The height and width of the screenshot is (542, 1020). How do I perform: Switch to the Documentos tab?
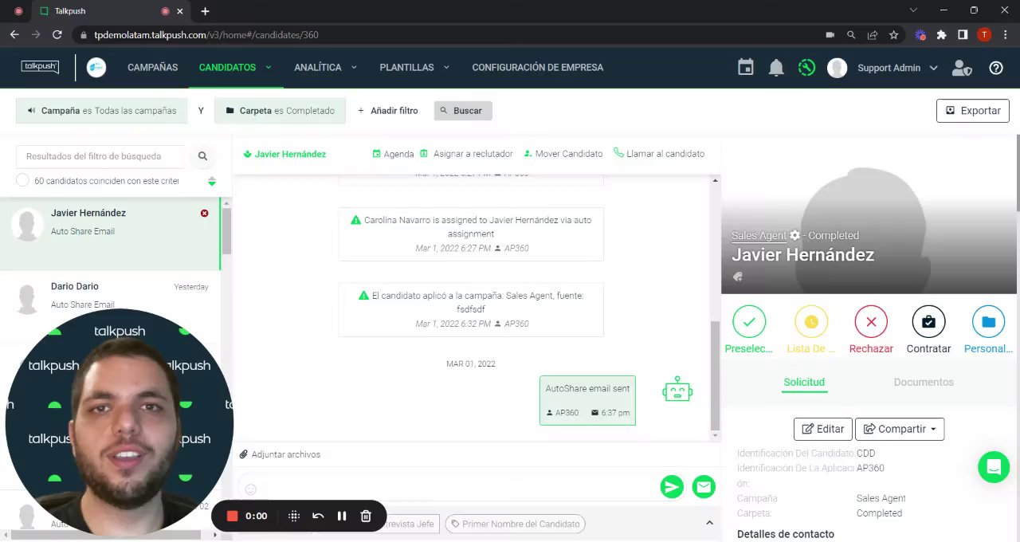coord(924,383)
